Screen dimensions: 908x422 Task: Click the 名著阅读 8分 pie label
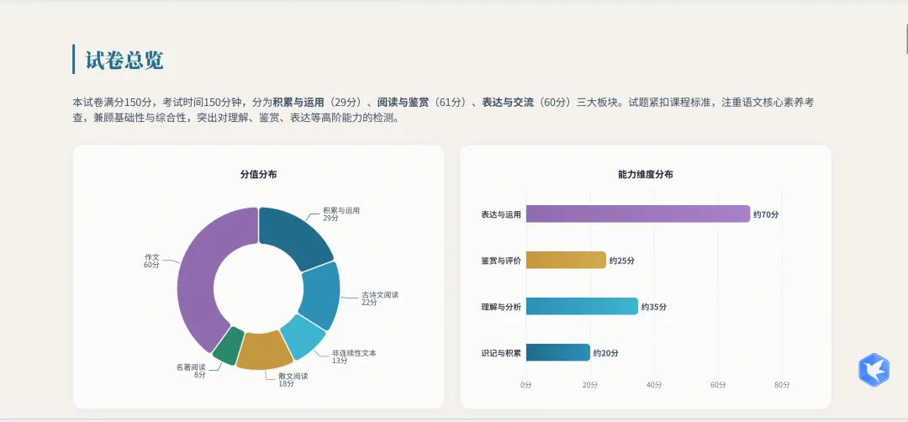point(191,371)
